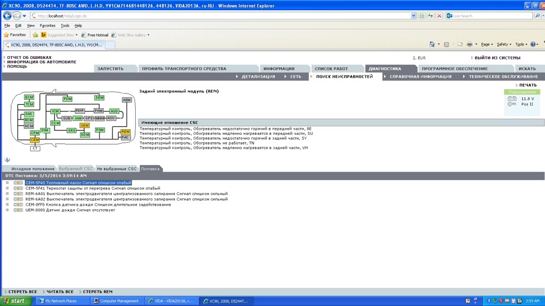The image size is (545, 306).
Task: Select the CEM module box
Action: [35, 140]
